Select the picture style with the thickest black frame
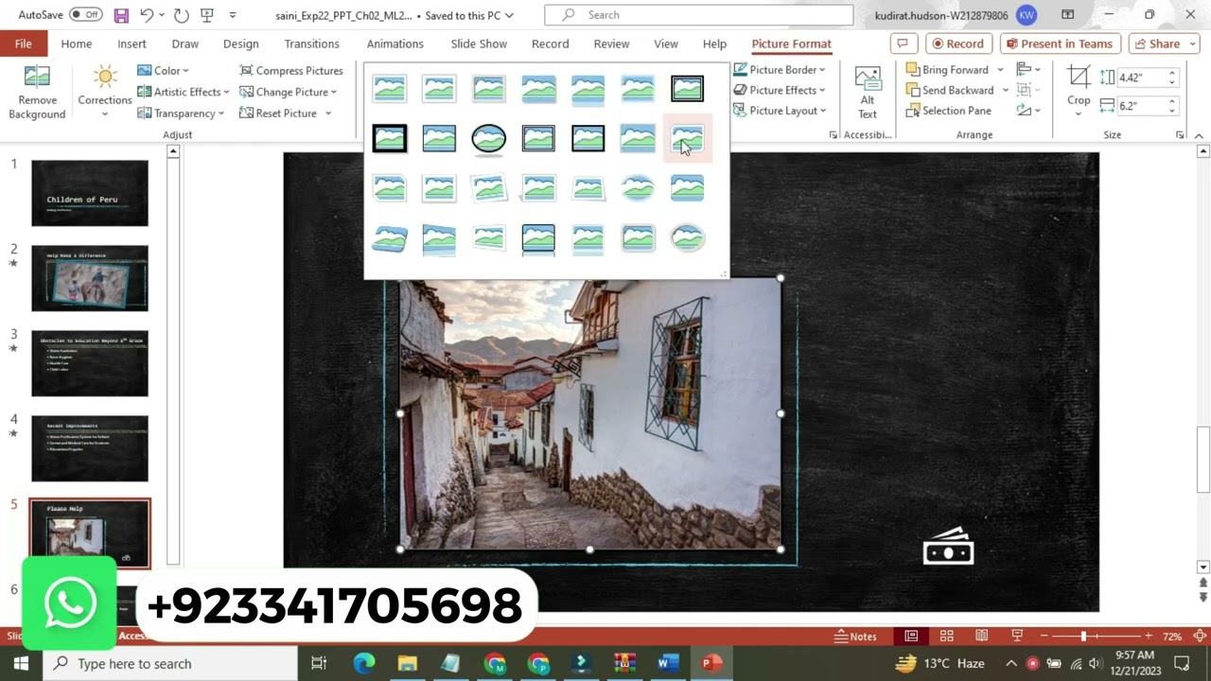1211x681 pixels. [x=389, y=139]
